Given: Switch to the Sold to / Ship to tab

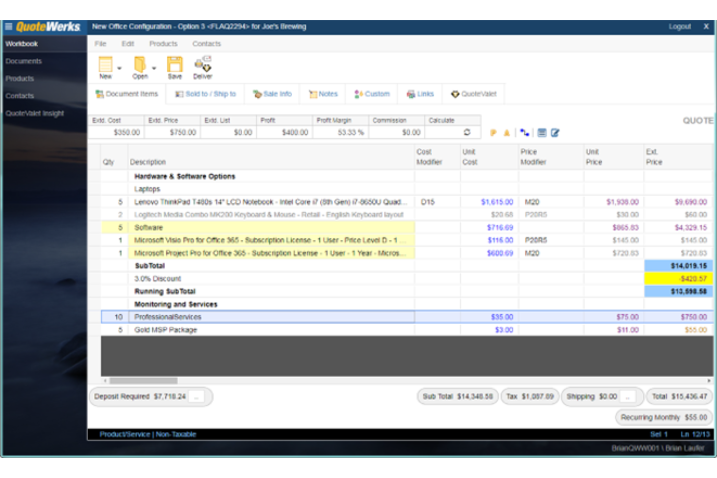Looking at the screenshot, I should pyautogui.click(x=205, y=94).
